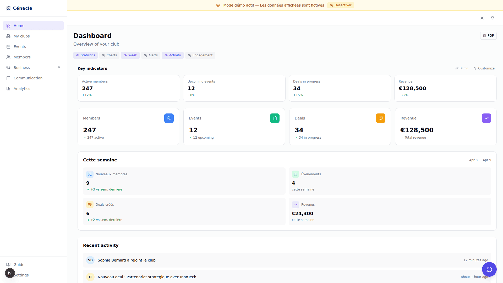503x283 pixels.
Task: Click the badge icon on the Deals card
Action: [x=380, y=118]
